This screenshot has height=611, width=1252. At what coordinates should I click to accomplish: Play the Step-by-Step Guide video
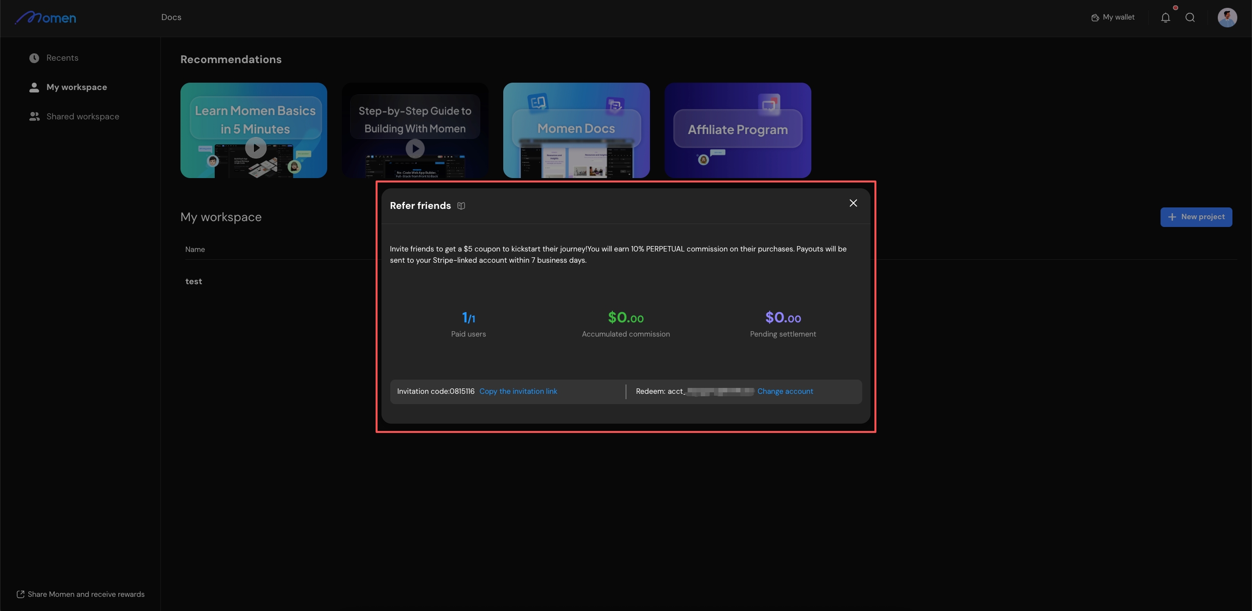pos(415,148)
